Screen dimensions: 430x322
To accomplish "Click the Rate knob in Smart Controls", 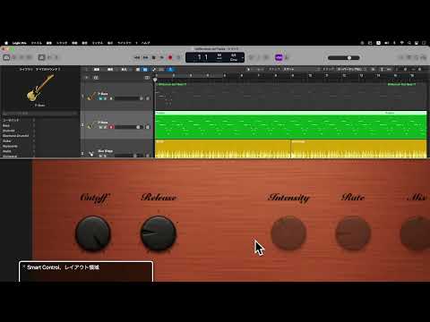I will click(x=353, y=233).
